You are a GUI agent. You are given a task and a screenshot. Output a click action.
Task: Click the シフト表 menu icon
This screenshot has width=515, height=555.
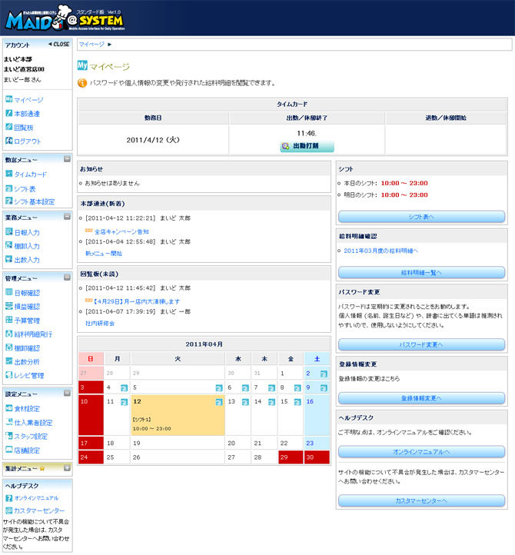9,188
